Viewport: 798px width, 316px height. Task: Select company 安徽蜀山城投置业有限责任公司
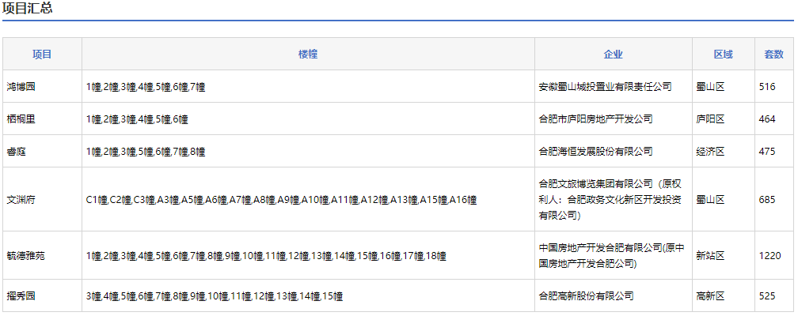605,86
